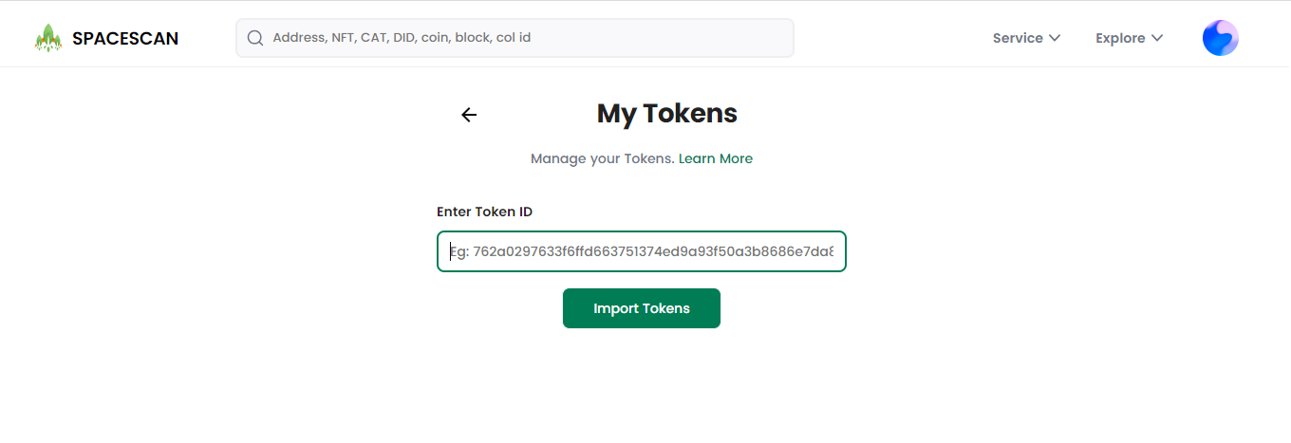Click the magnifying glass search icon

pyautogui.click(x=254, y=38)
